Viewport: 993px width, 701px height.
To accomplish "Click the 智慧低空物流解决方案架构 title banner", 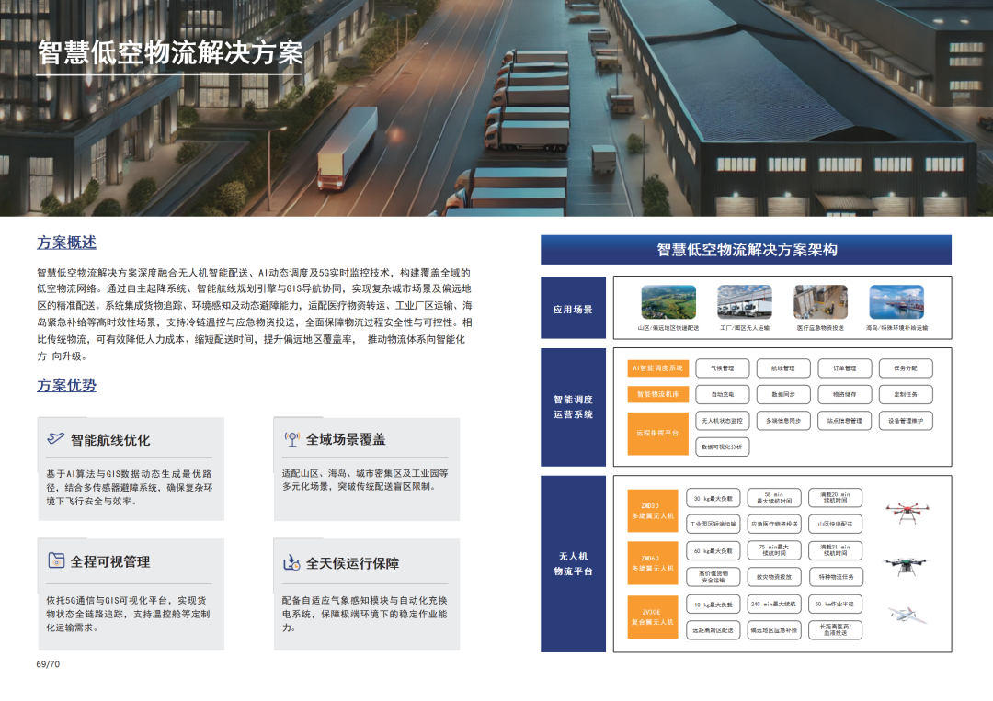I will 746,250.
